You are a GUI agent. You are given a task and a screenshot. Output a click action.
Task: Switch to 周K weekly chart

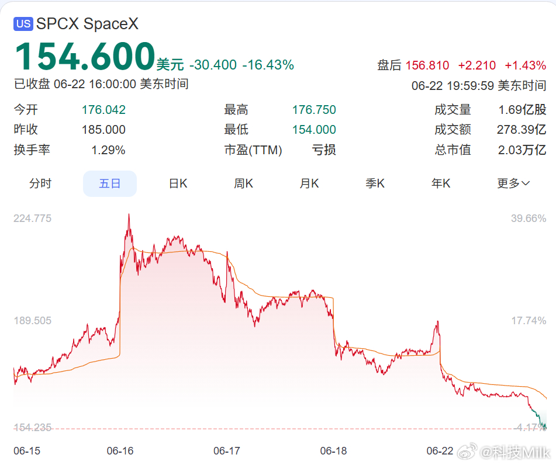point(244,183)
